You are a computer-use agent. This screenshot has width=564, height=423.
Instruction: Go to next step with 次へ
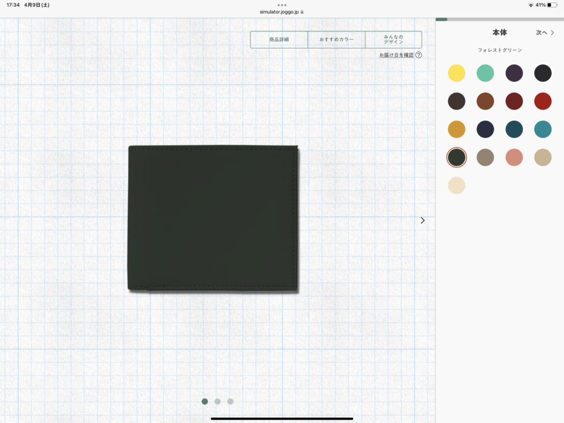coord(545,33)
